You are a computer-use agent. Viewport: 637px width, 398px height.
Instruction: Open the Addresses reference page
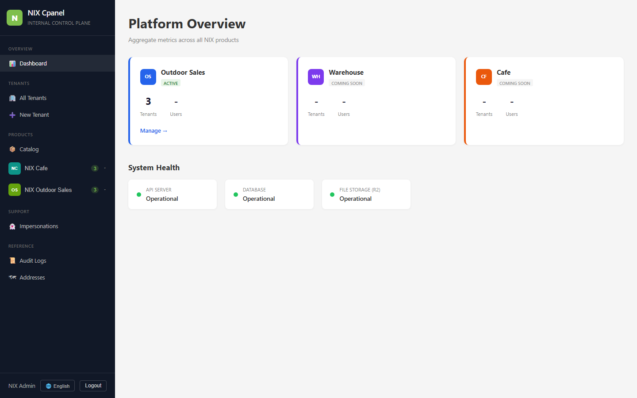tap(58, 278)
